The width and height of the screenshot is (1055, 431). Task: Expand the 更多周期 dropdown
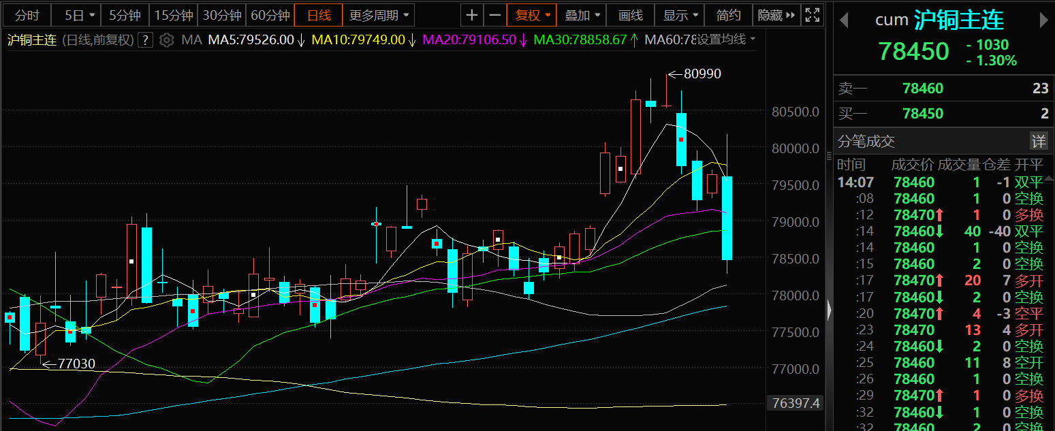379,15
